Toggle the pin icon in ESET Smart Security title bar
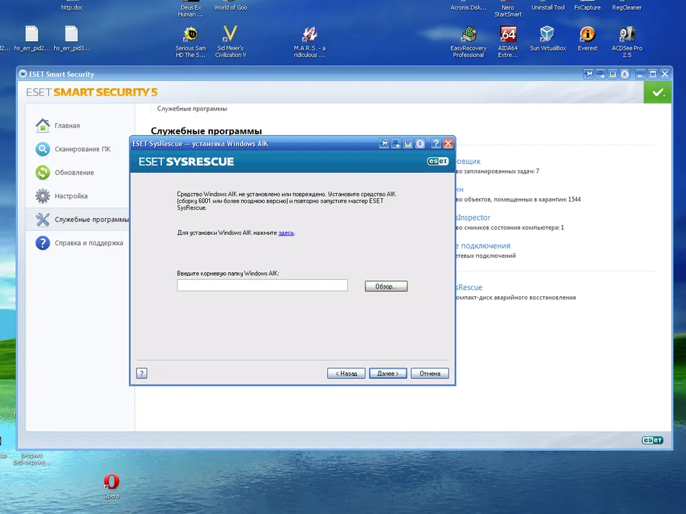686x514 pixels. [x=588, y=74]
